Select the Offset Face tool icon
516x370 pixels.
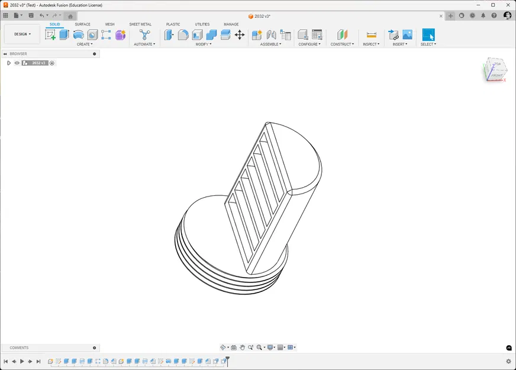tap(225, 34)
